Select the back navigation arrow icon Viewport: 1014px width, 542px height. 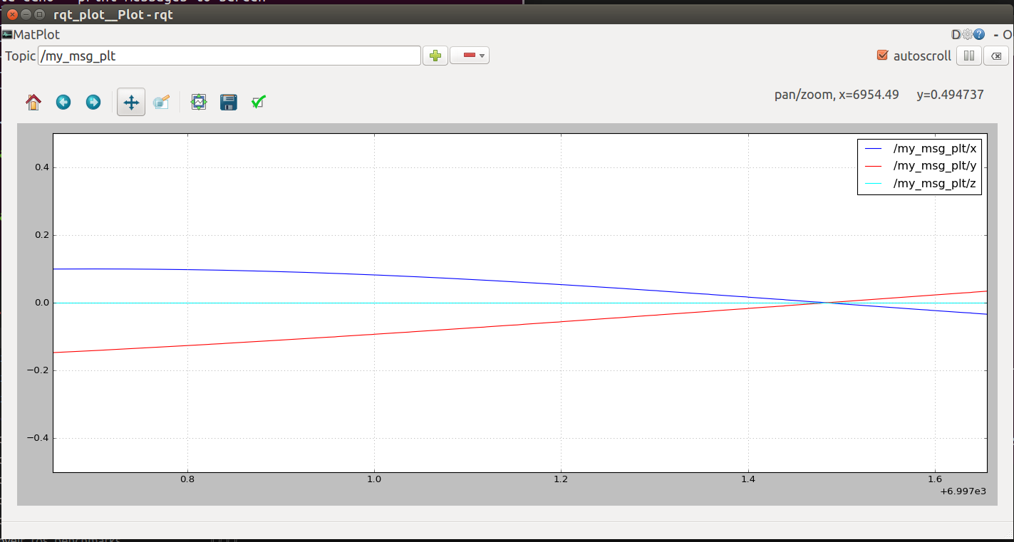click(63, 102)
